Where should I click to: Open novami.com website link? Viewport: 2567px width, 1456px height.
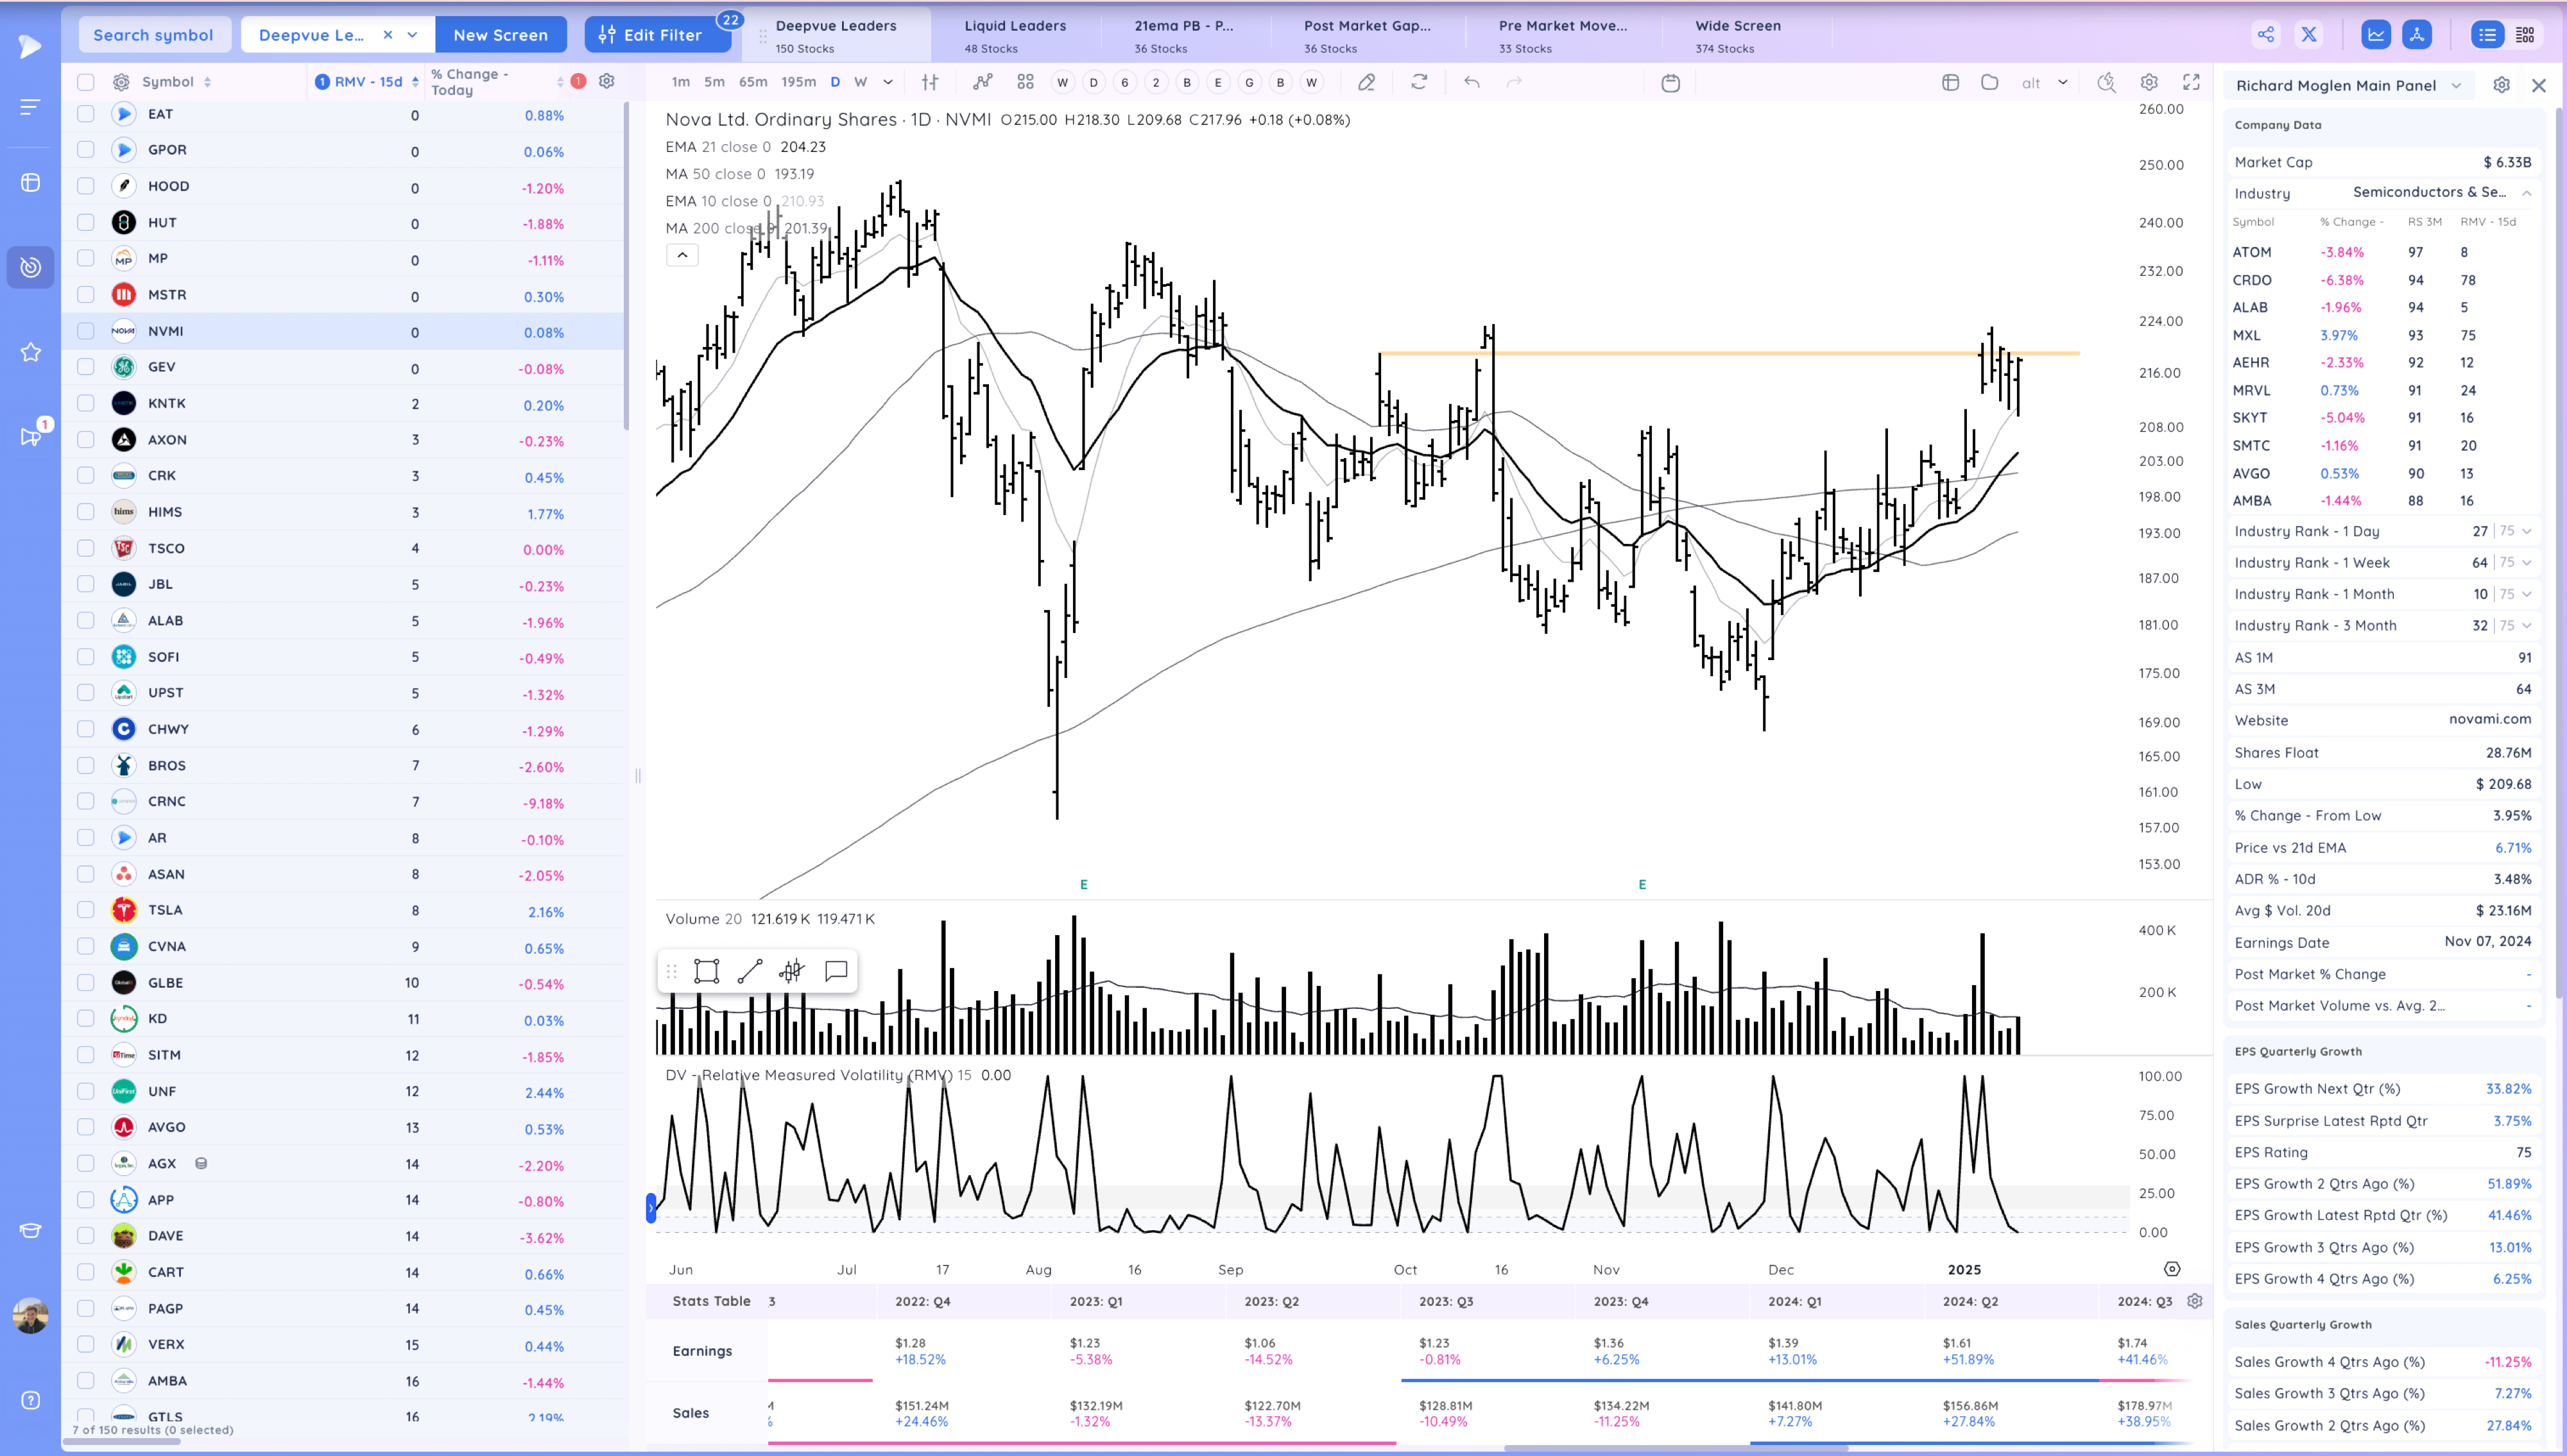[x=2490, y=719]
